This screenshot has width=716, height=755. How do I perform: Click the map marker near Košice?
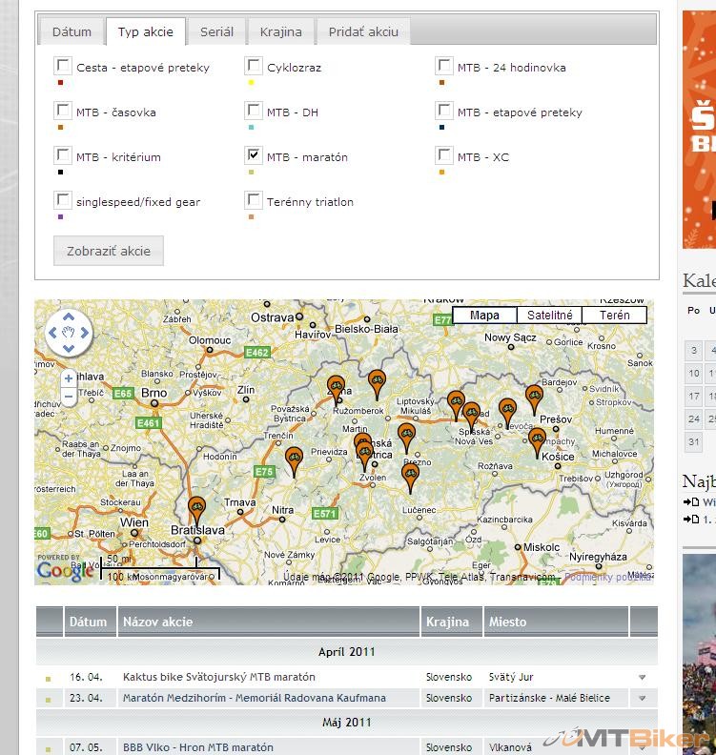[538, 439]
